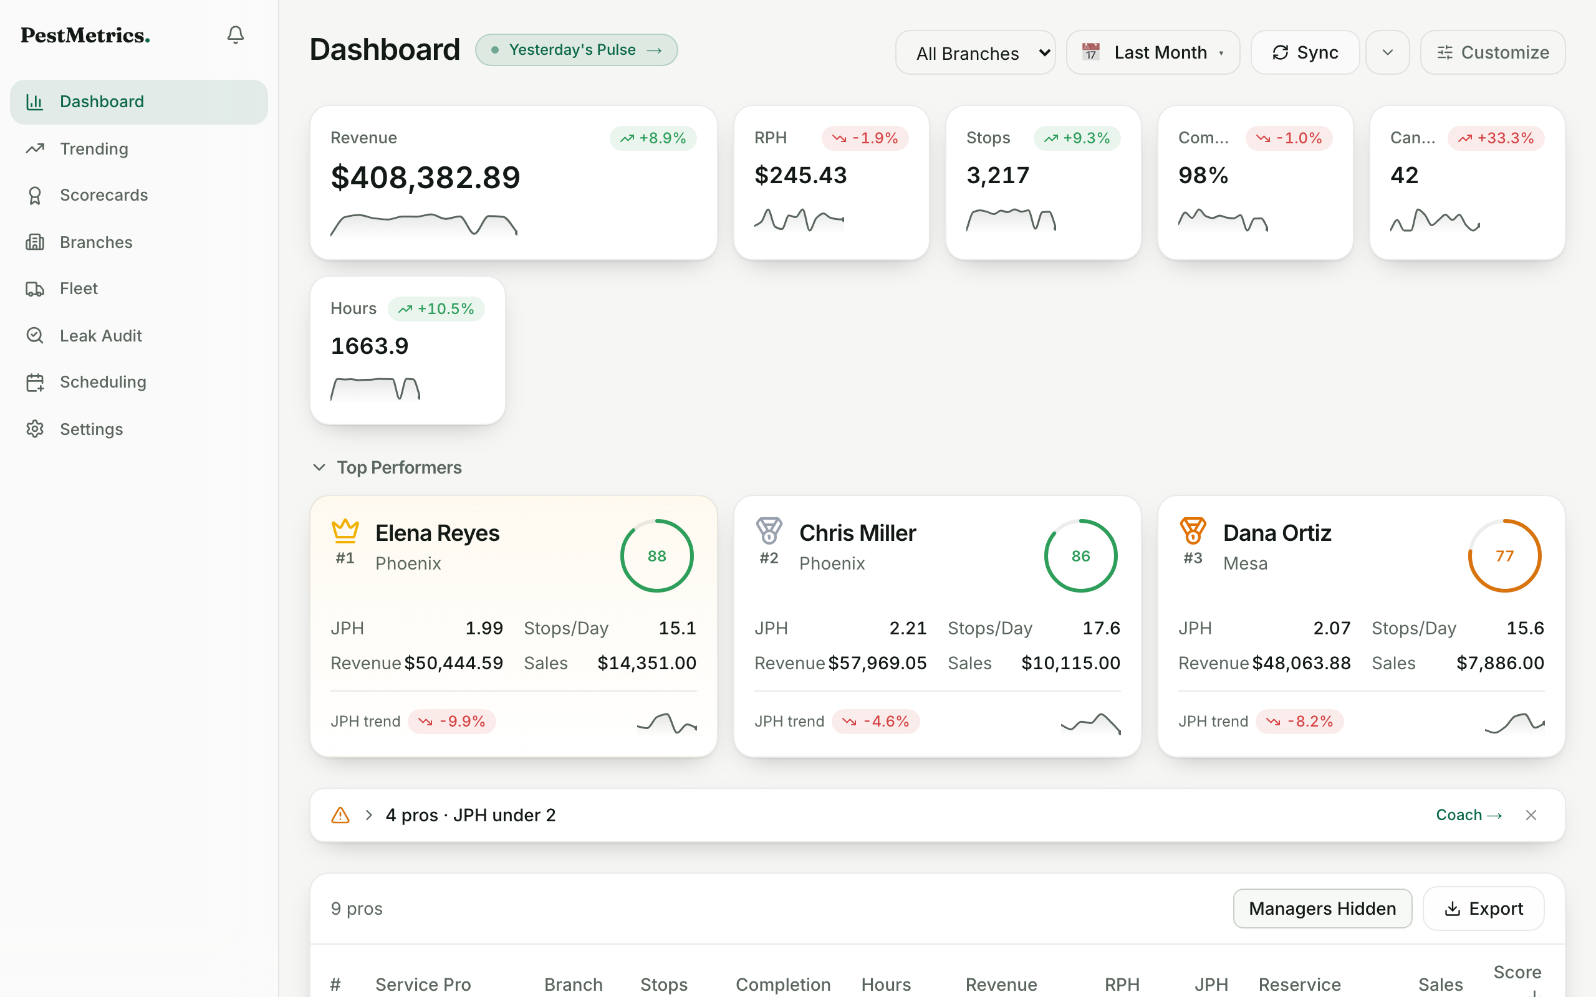1596x997 pixels.
Task: Click the calendar icon beside Last Month
Action: (1091, 52)
